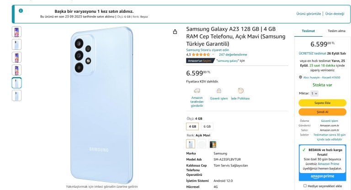The width and height of the screenshot is (351, 190).
Task: Open the Miktar quantity dropdown
Action: (314, 93)
